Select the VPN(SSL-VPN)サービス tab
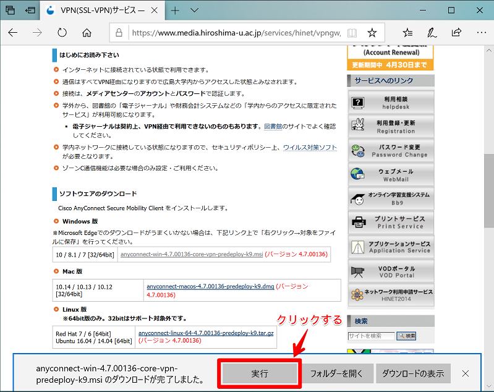Image resolution: width=494 pixels, height=392 pixels. tap(103, 11)
